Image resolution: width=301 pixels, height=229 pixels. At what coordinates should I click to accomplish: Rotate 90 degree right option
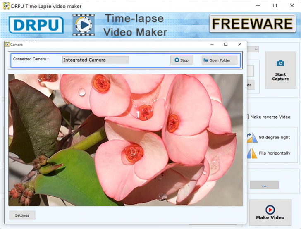coord(274,137)
